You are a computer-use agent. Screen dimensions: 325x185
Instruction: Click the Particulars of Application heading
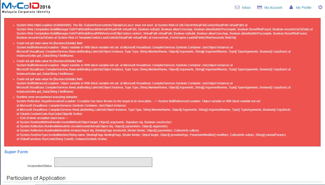point(36,178)
